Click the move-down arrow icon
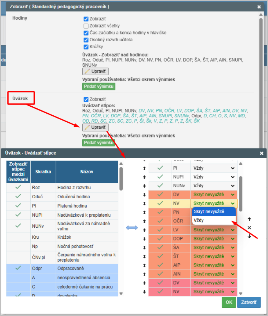The image size is (268, 316). [249, 236]
